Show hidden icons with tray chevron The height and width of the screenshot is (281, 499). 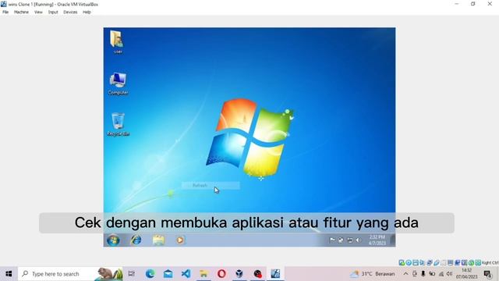coord(405,274)
